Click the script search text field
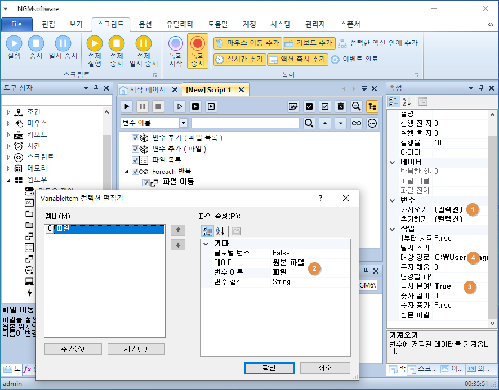Image resolution: width=499 pixels, height=390 pixels. point(246,123)
